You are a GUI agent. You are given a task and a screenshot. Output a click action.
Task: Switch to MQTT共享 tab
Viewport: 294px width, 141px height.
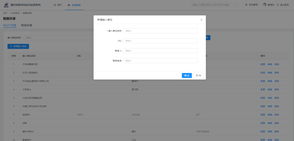(x=10, y=26)
